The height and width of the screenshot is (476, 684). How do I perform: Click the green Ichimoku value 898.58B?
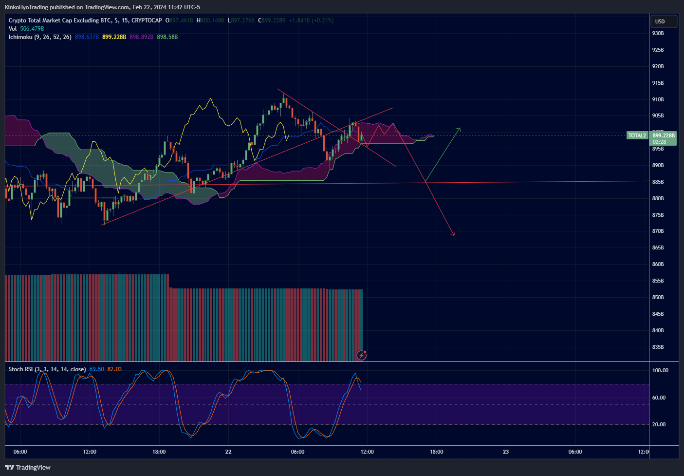point(167,37)
